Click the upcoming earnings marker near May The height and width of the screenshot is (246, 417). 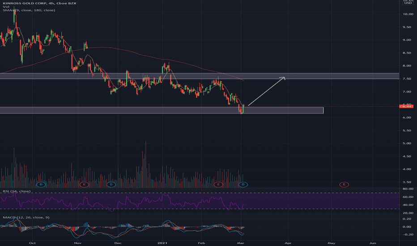tap(344, 184)
